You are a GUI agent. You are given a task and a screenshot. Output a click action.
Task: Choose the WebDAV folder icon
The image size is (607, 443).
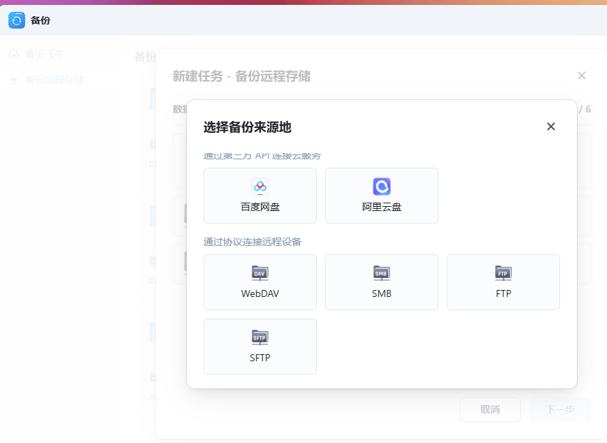click(x=260, y=273)
